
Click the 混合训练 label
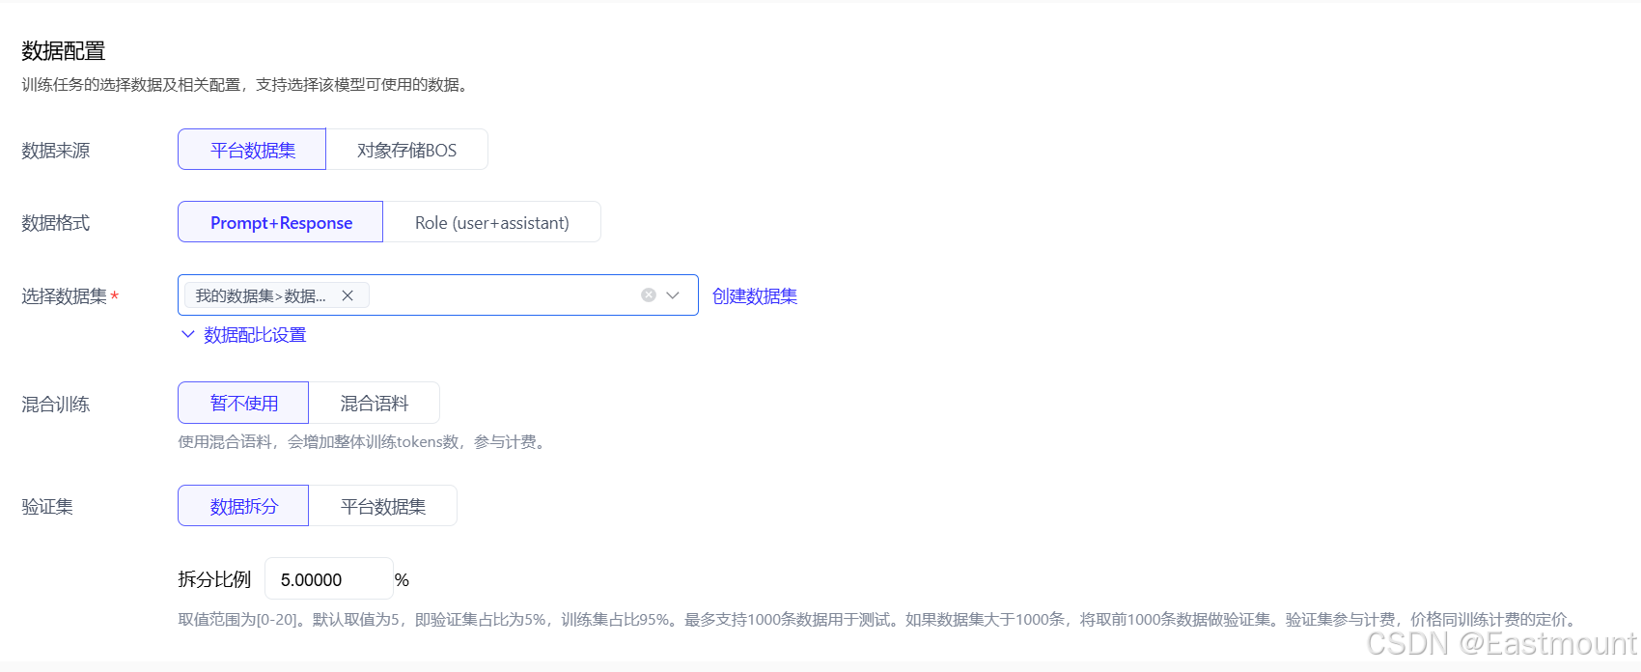[x=56, y=405]
